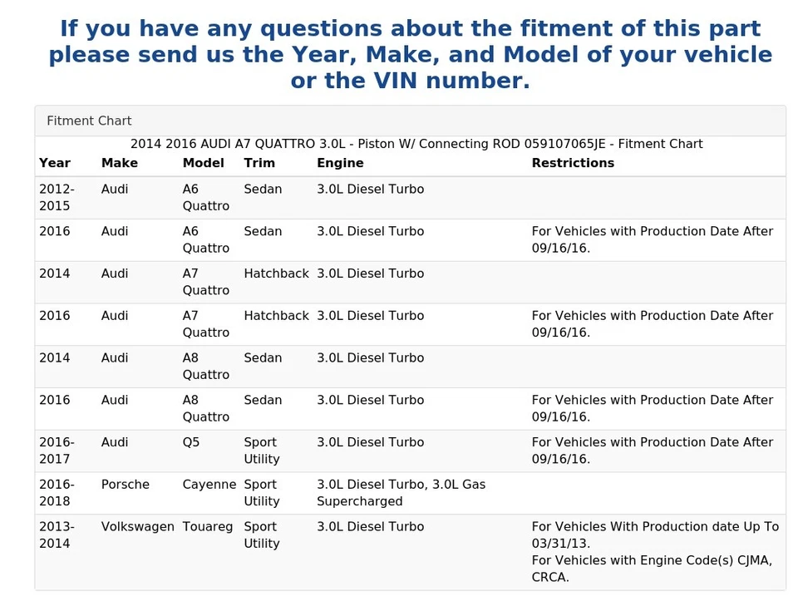The height and width of the screenshot is (606, 798).
Task: Click the Fitment Chart panel title
Action: [x=89, y=121]
